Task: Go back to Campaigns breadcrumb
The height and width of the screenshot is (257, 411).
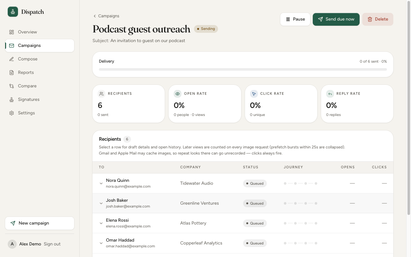Action: pyautogui.click(x=106, y=16)
